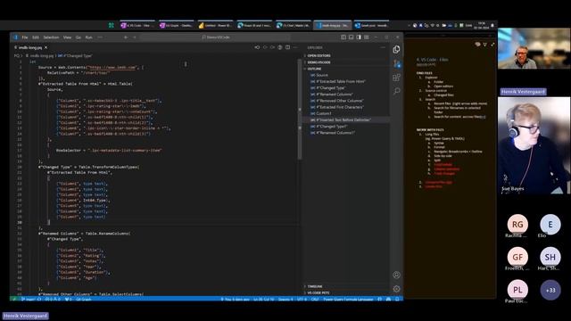
Task: Go to the previous change arrow icon
Action: (265, 47)
